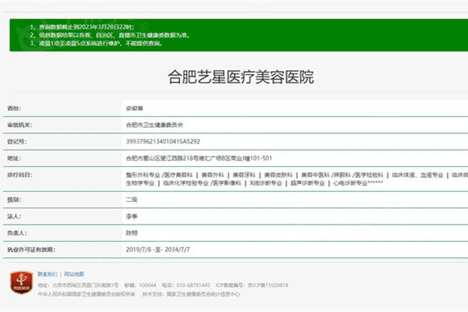Click the 二级 hospital level value
Viewport: 468px width, 312px height.
[131, 200]
